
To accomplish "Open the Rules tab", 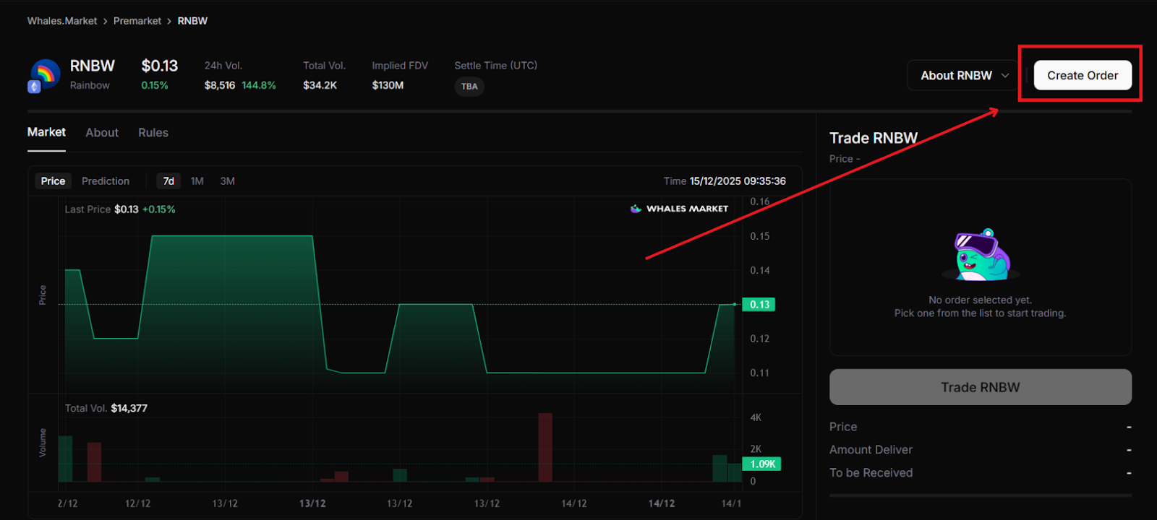I will click(153, 133).
